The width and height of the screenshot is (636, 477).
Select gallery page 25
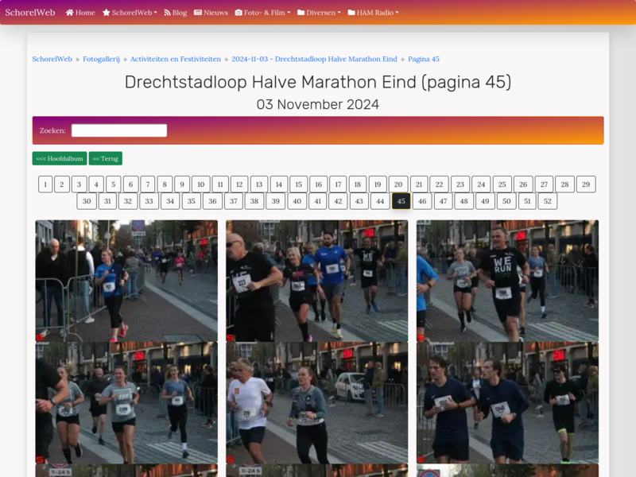point(502,184)
